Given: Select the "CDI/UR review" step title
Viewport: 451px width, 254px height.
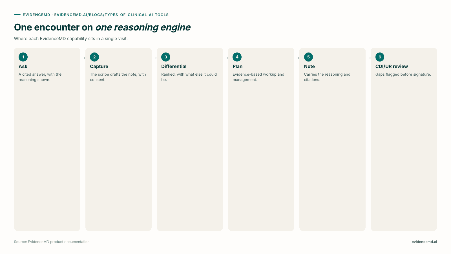Looking at the screenshot, I should click(x=392, y=67).
